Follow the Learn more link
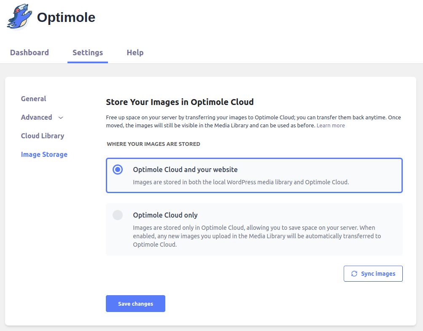The height and width of the screenshot is (331, 423). (331, 126)
